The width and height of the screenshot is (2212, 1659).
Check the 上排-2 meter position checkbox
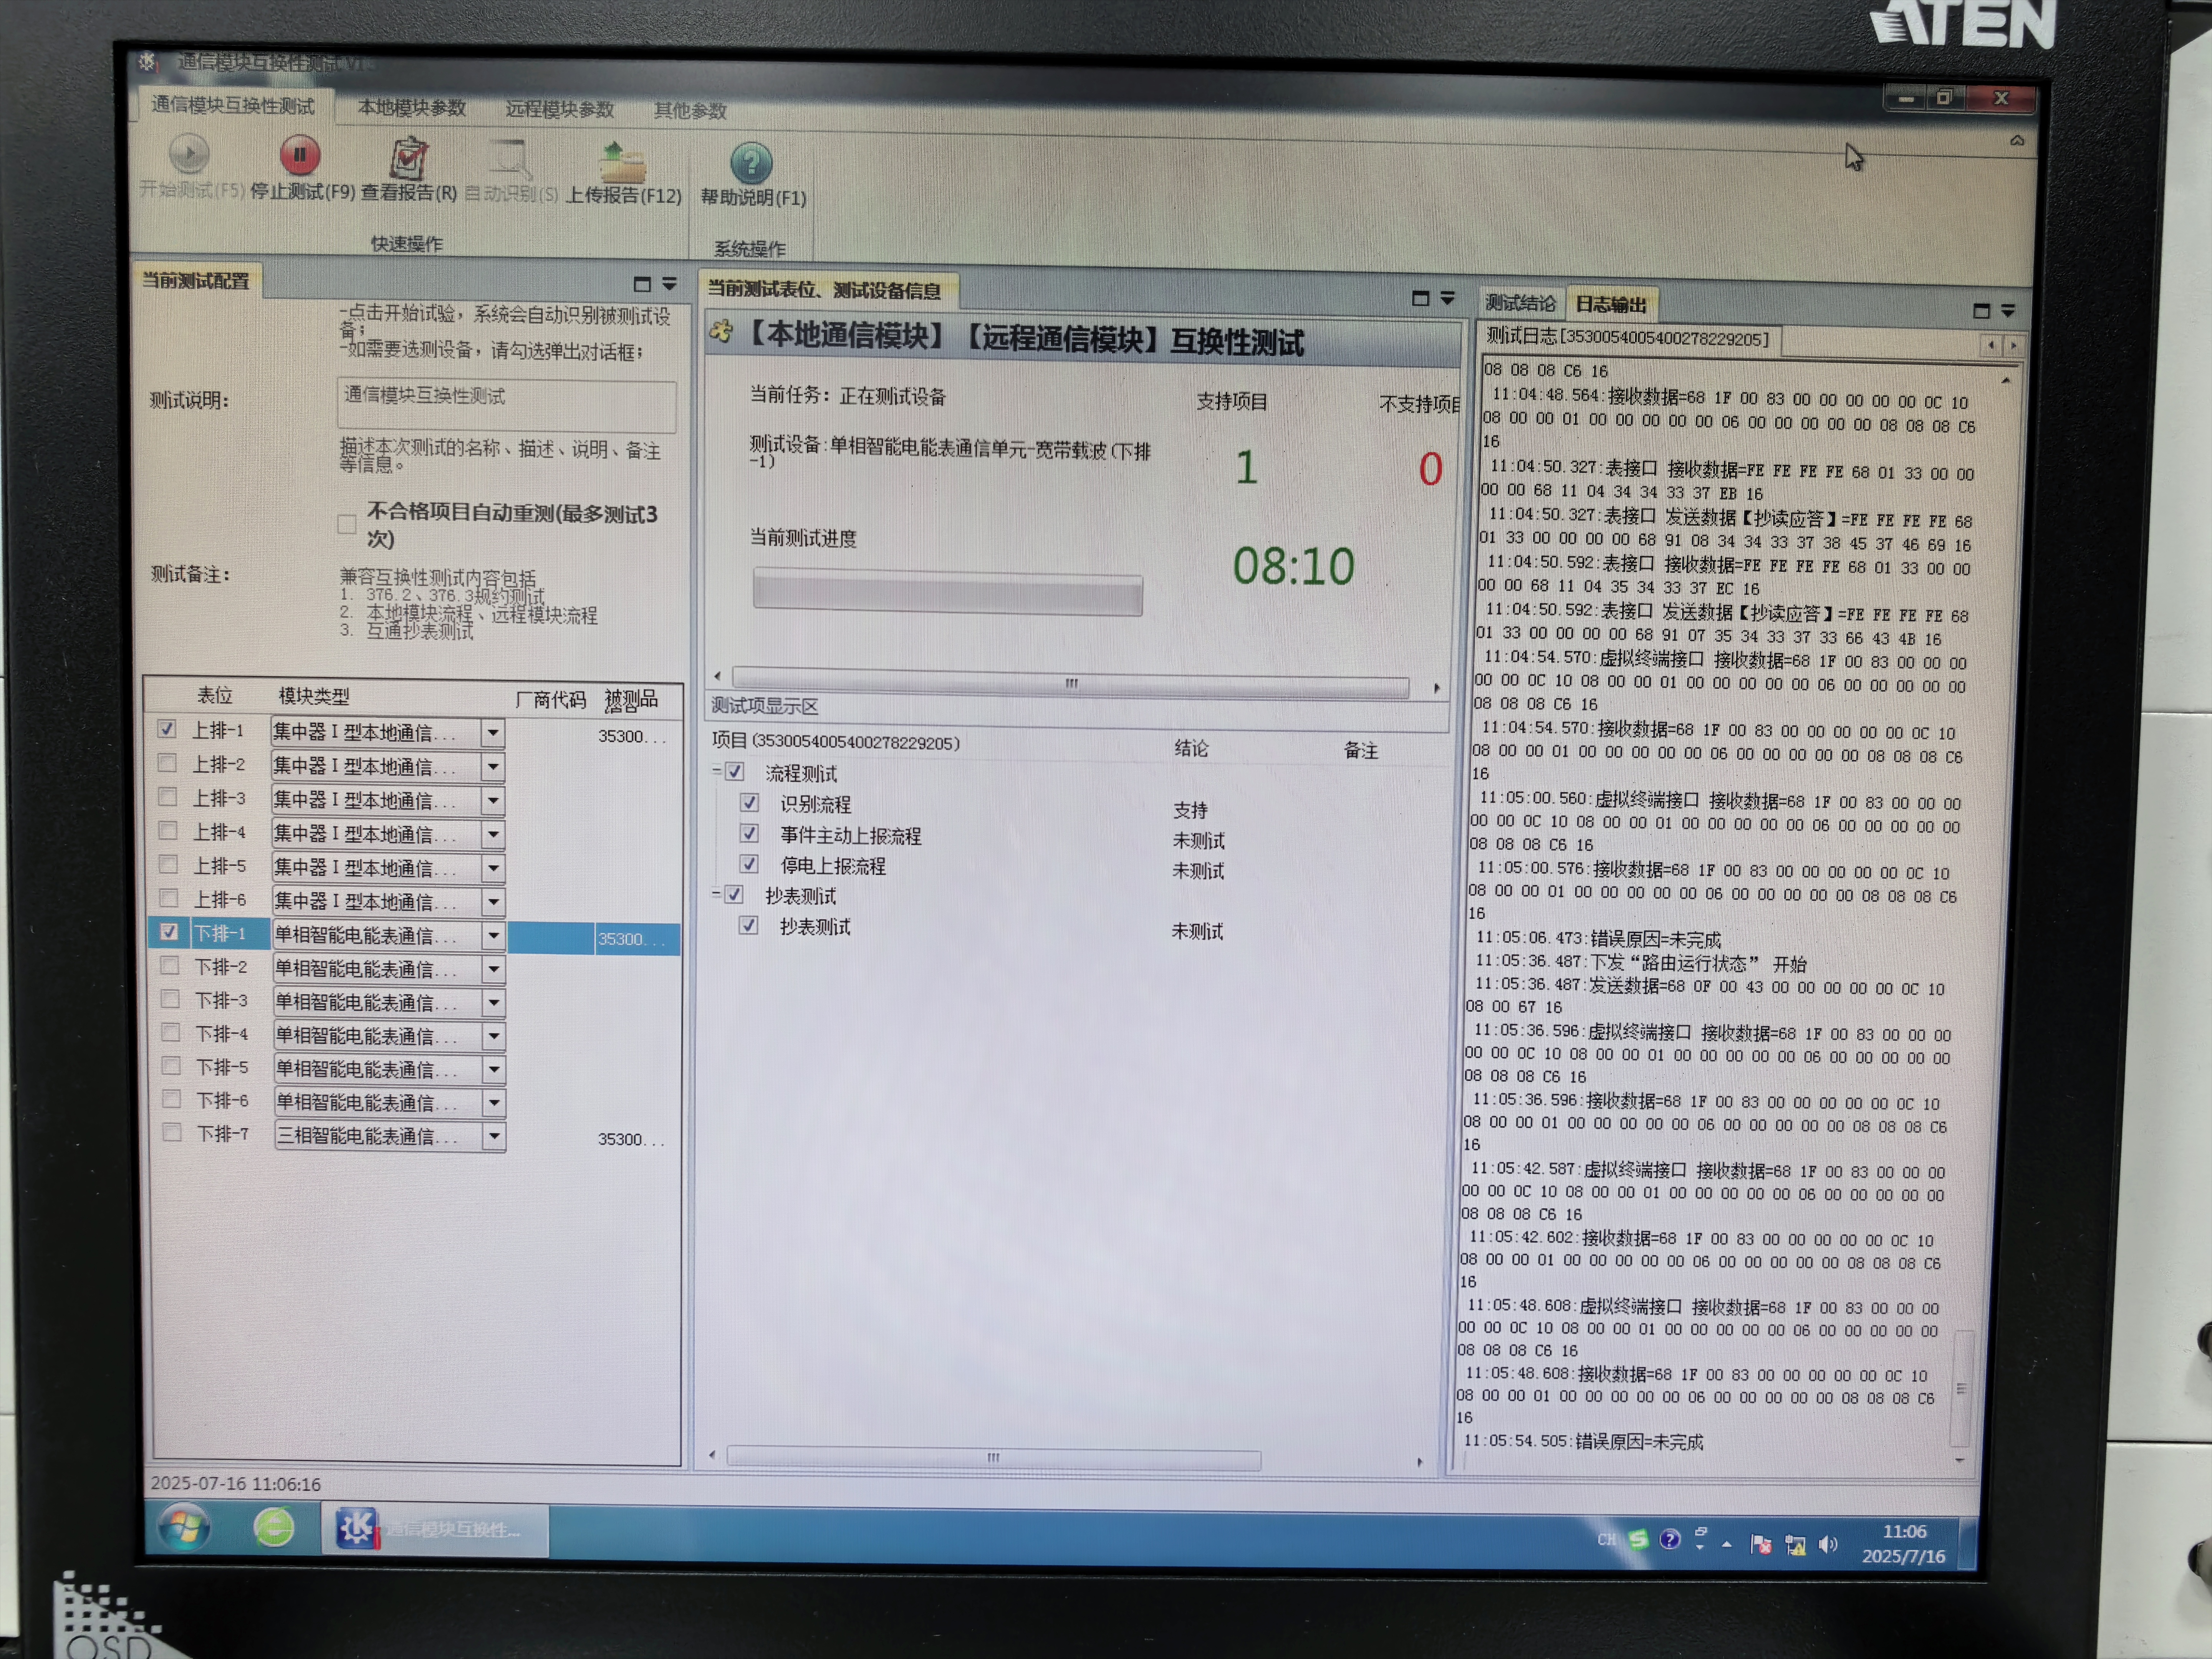click(168, 763)
